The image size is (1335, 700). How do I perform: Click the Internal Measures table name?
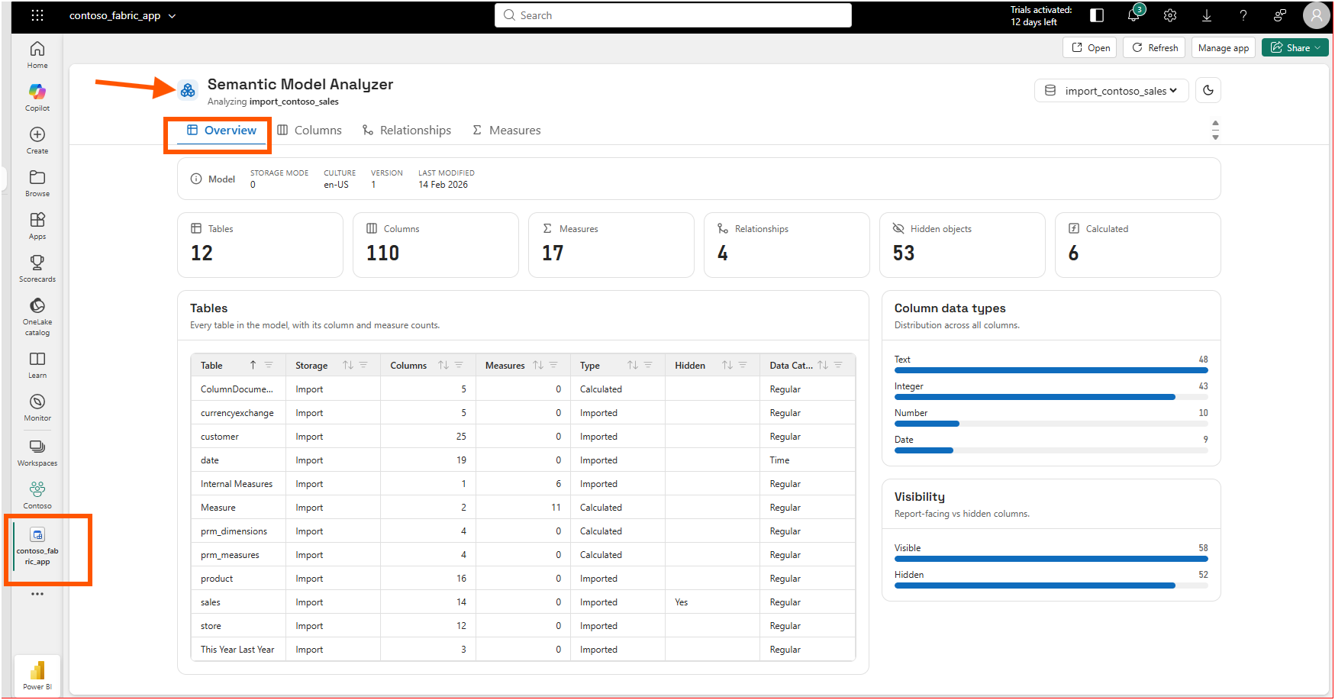pos(237,484)
